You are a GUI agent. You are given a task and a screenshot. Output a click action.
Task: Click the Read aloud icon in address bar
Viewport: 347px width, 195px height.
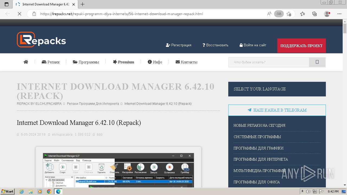coord(269,14)
